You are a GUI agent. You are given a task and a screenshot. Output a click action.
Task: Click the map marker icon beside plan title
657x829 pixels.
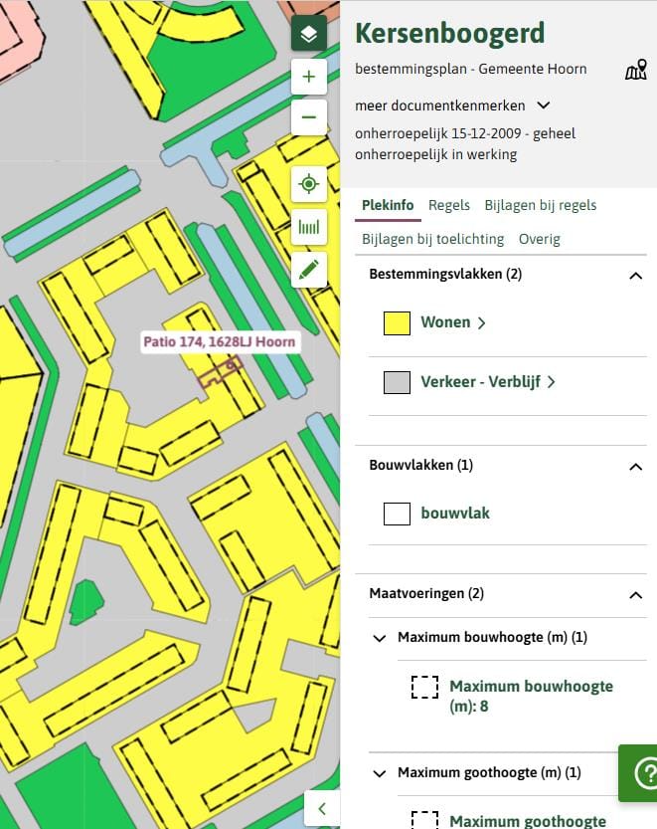[635, 70]
